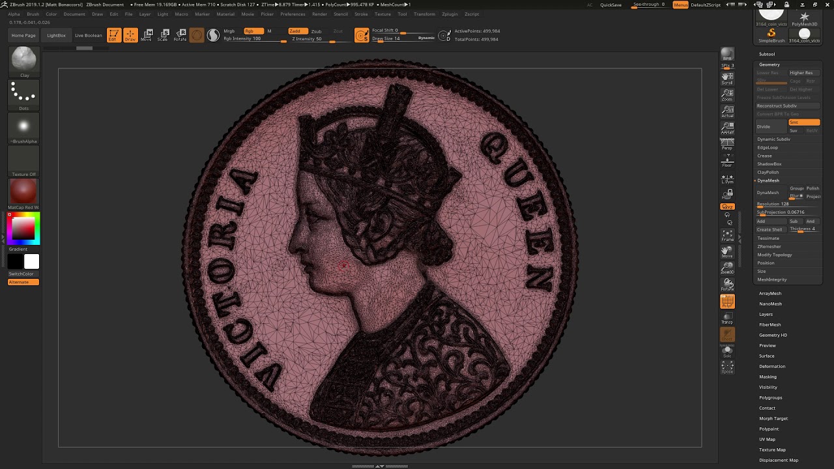Screen dimensions: 834x469
Task: Open the Transform menu
Action: coord(424,14)
